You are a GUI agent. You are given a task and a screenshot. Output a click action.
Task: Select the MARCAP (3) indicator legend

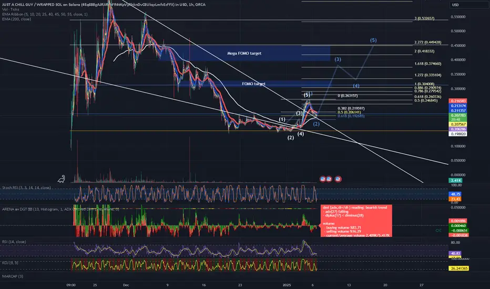coord(13,276)
